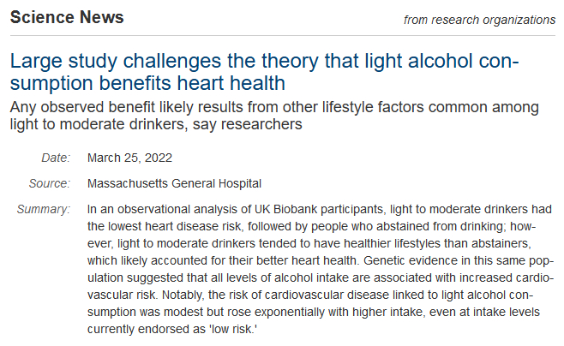Click the Science News section heading

(67, 17)
